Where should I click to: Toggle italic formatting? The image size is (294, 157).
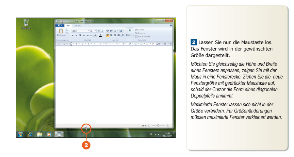pyautogui.click(x=76, y=35)
